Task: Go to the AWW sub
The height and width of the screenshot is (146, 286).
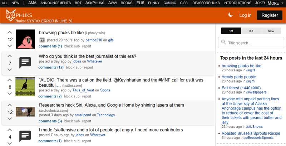Action: pos(113,3)
